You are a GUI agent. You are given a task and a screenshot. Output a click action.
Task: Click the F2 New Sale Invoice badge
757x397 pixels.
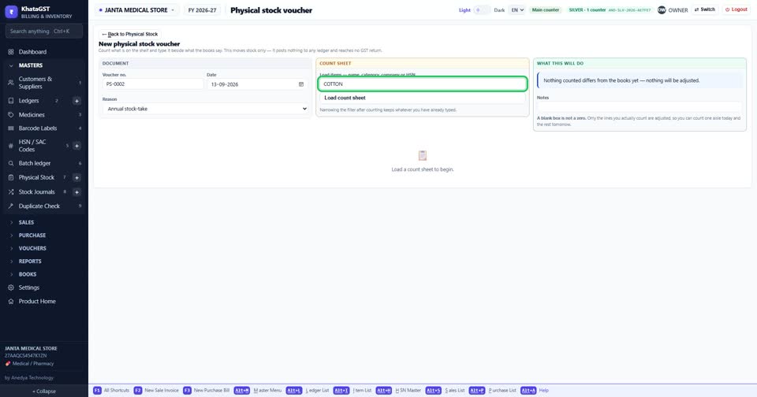(x=137, y=390)
